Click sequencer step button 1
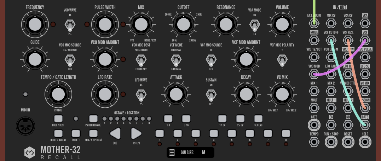Screen dimensions: 381x161 [160, 133]
